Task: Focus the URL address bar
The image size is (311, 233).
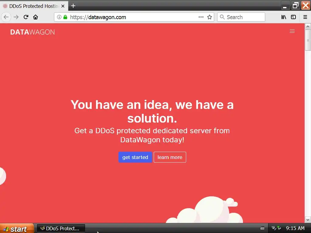Action: (134, 17)
